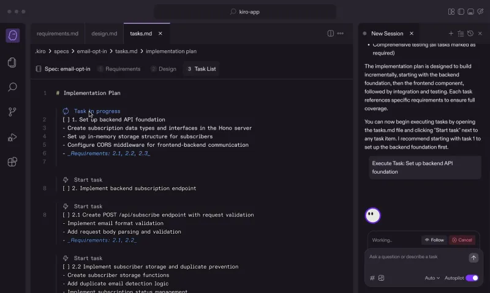The image size is (490, 293).
Task: Open the editor more actions ellipsis menu
Action: 341,34
